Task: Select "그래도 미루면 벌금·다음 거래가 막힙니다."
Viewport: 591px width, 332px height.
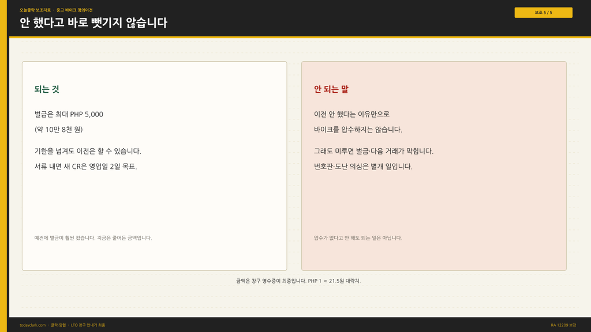Action: [x=373, y=151]
